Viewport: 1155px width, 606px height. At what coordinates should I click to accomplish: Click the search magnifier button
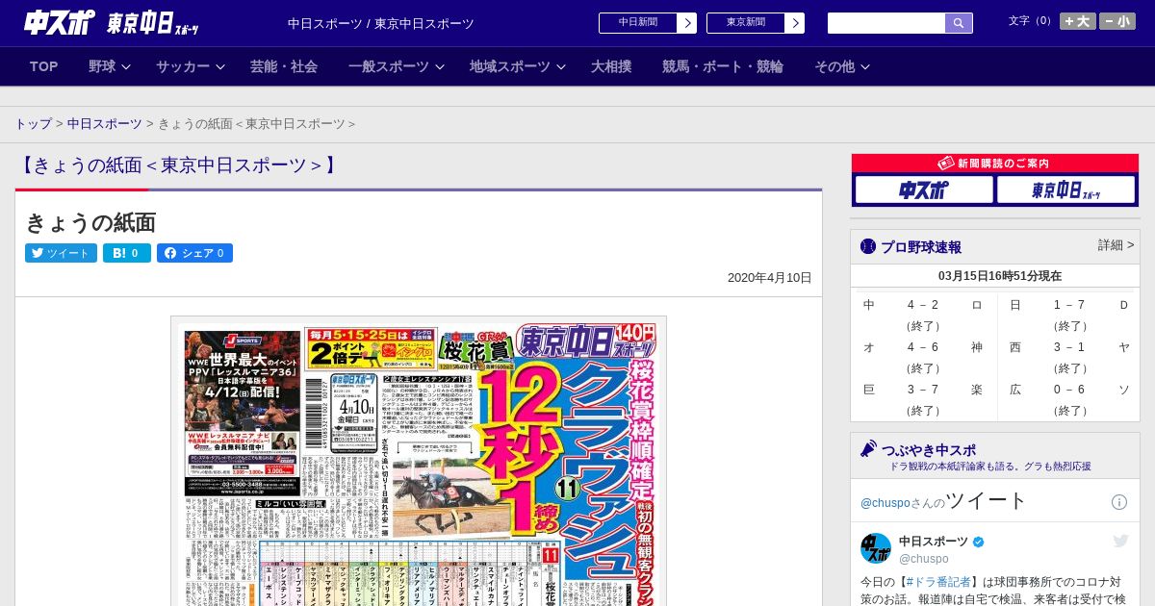click(x=959, y=23)
